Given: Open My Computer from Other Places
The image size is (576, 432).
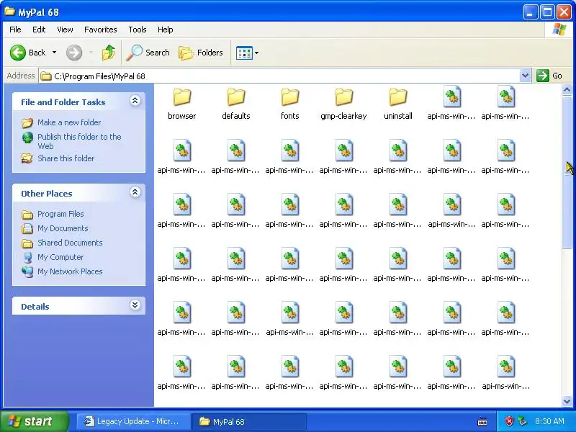Looking at the screenshot, I should pyautogui.click(x=53, y=257).
